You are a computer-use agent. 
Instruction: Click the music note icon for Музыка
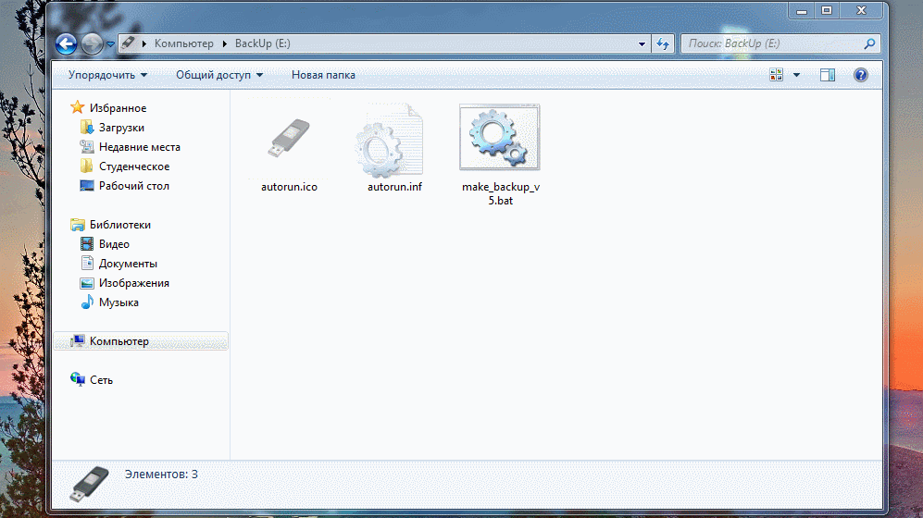tap(87, 302)
